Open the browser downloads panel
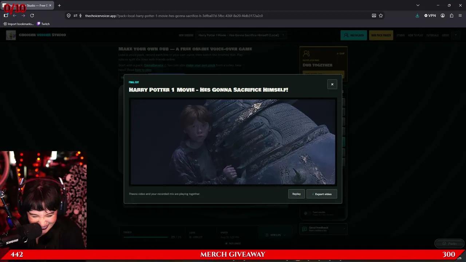 417,16
